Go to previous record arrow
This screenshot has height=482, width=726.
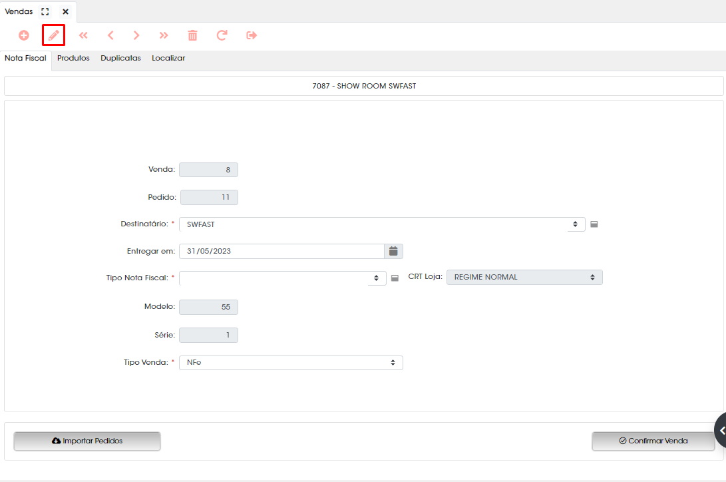pos(110,35)
